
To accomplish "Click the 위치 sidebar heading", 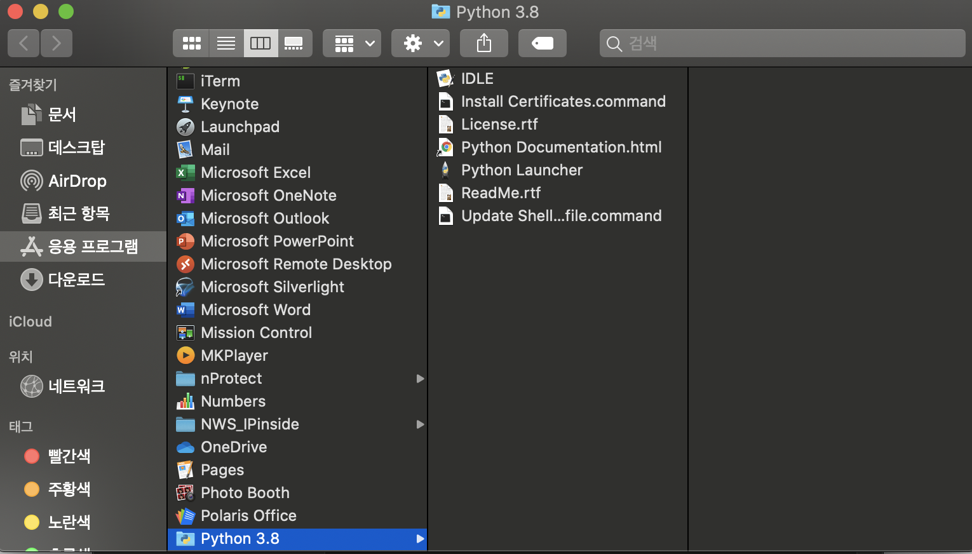I will pyautogui.click(x=21, y=356).
